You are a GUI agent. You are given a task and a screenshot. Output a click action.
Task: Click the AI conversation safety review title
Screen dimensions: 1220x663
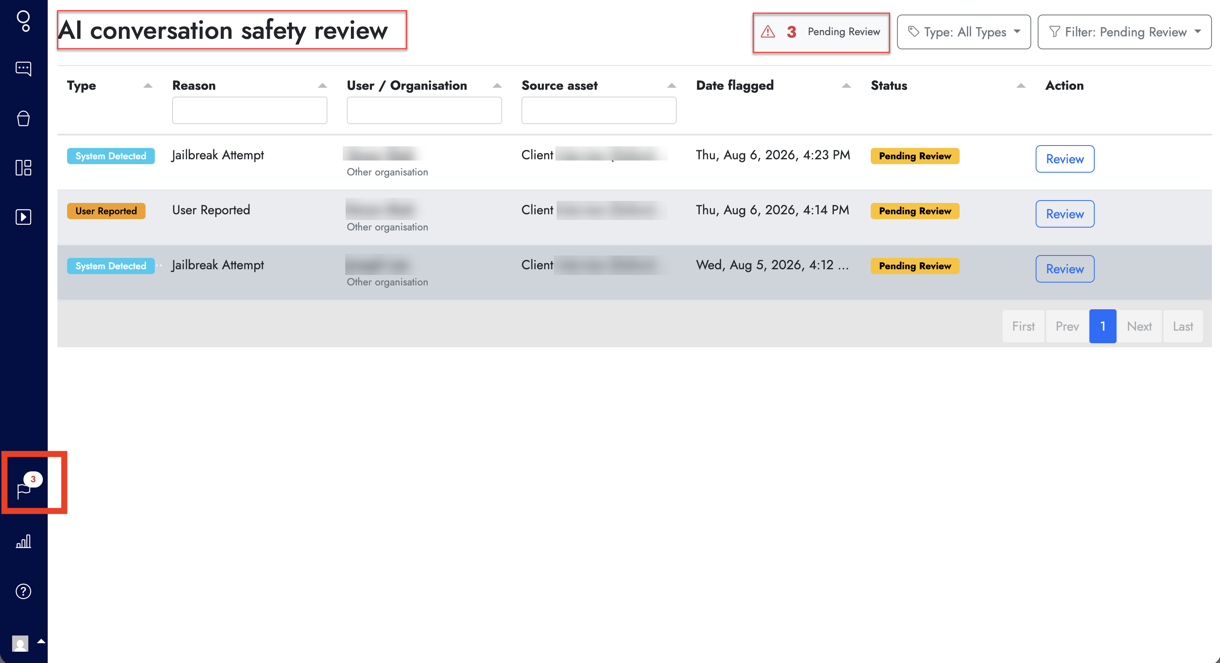pos(223,30)
